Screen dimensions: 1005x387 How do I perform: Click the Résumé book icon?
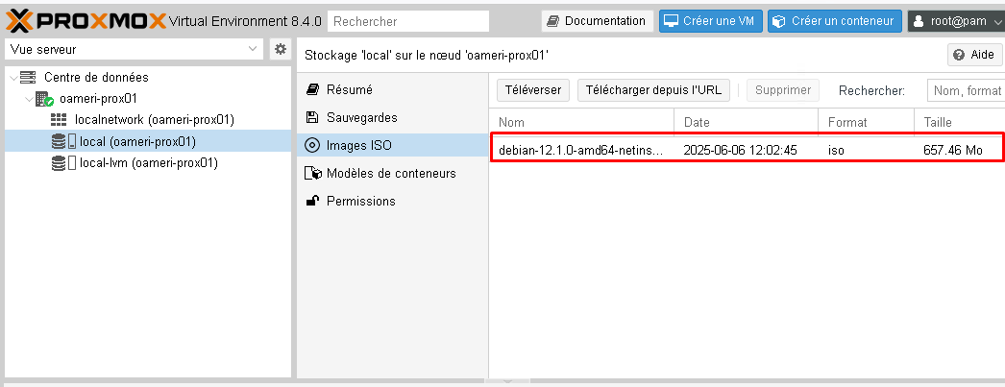[x=312, y=89]
